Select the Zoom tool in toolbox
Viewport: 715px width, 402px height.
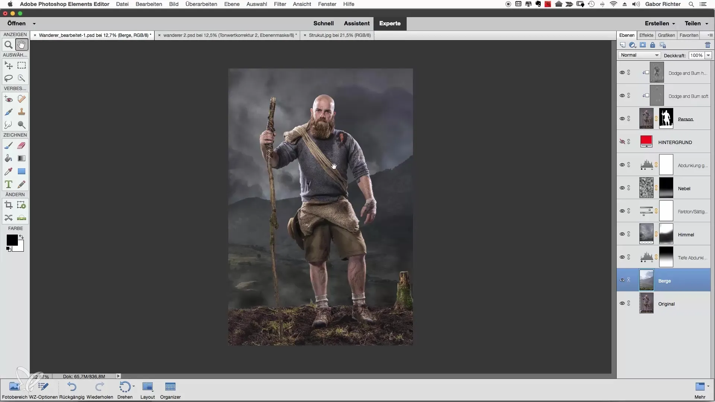[8, 45]
